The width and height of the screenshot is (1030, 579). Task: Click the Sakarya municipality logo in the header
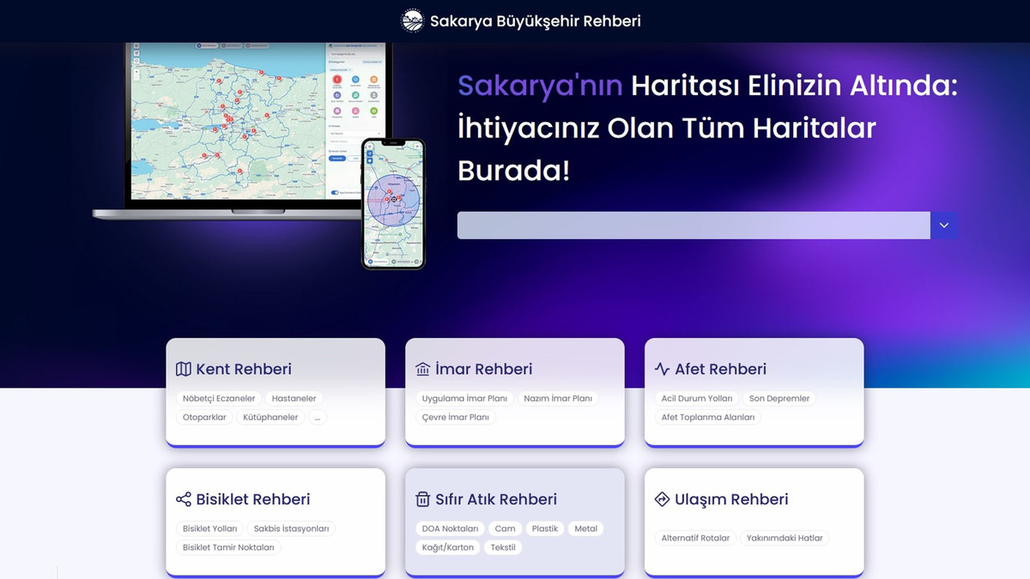[413, 21]
